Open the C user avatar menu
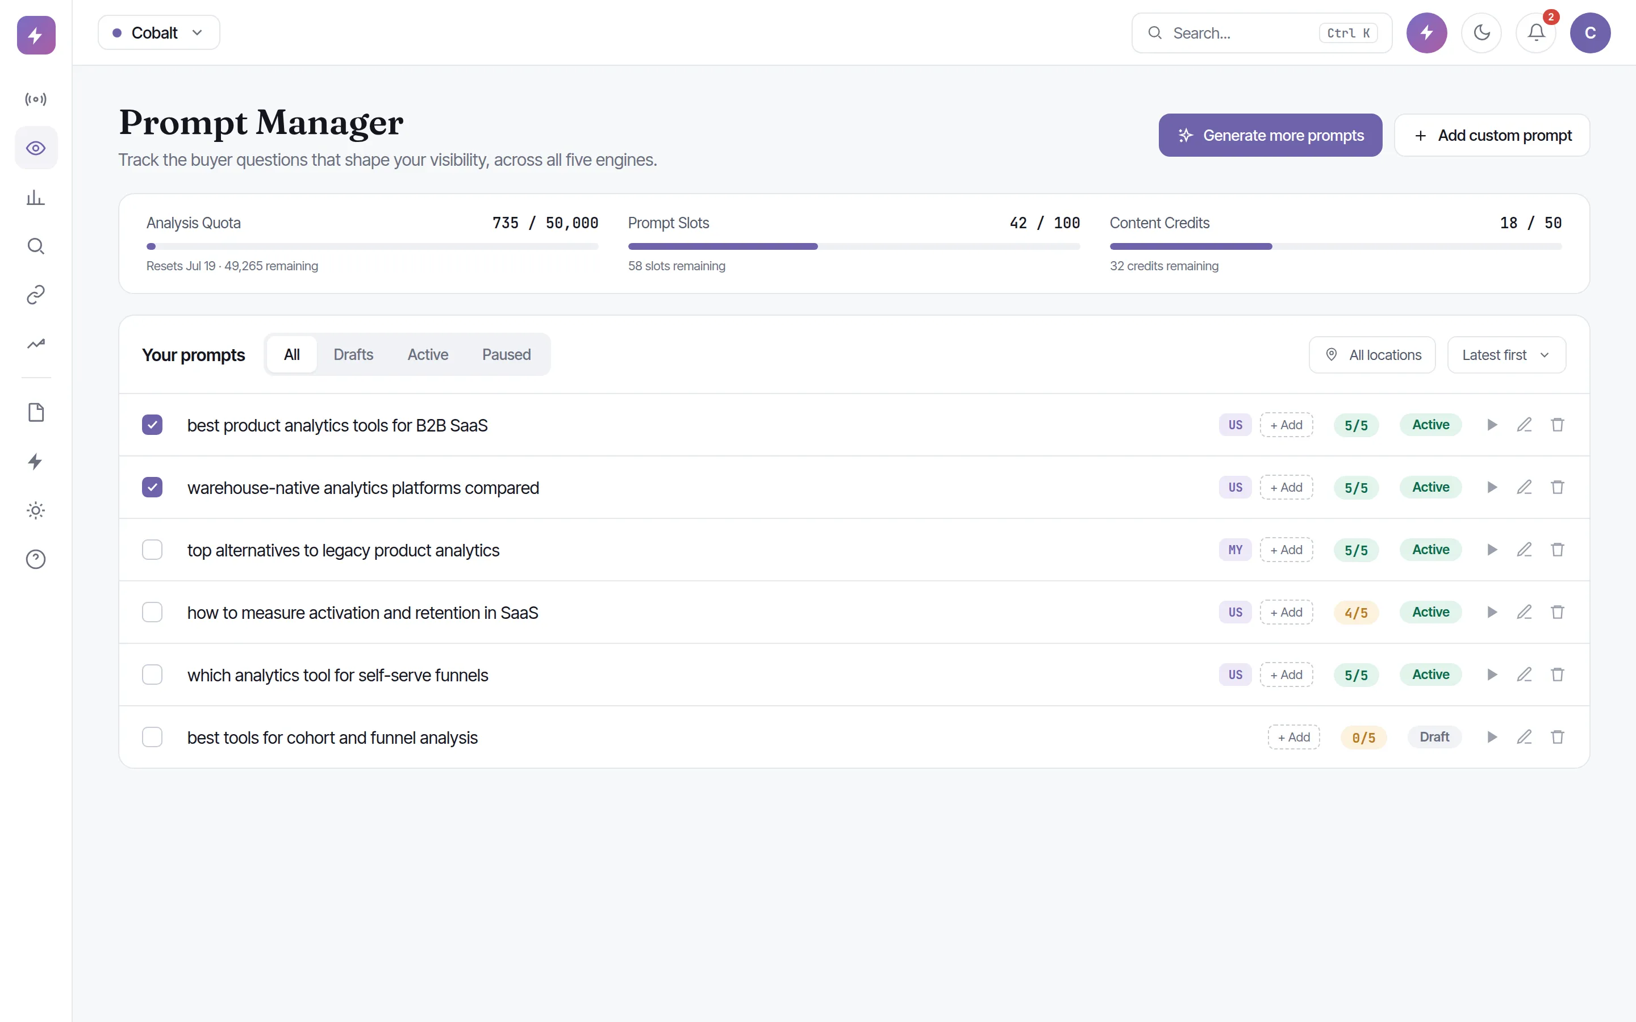Screen dimensions: 1636x1022 point(1590,32)
